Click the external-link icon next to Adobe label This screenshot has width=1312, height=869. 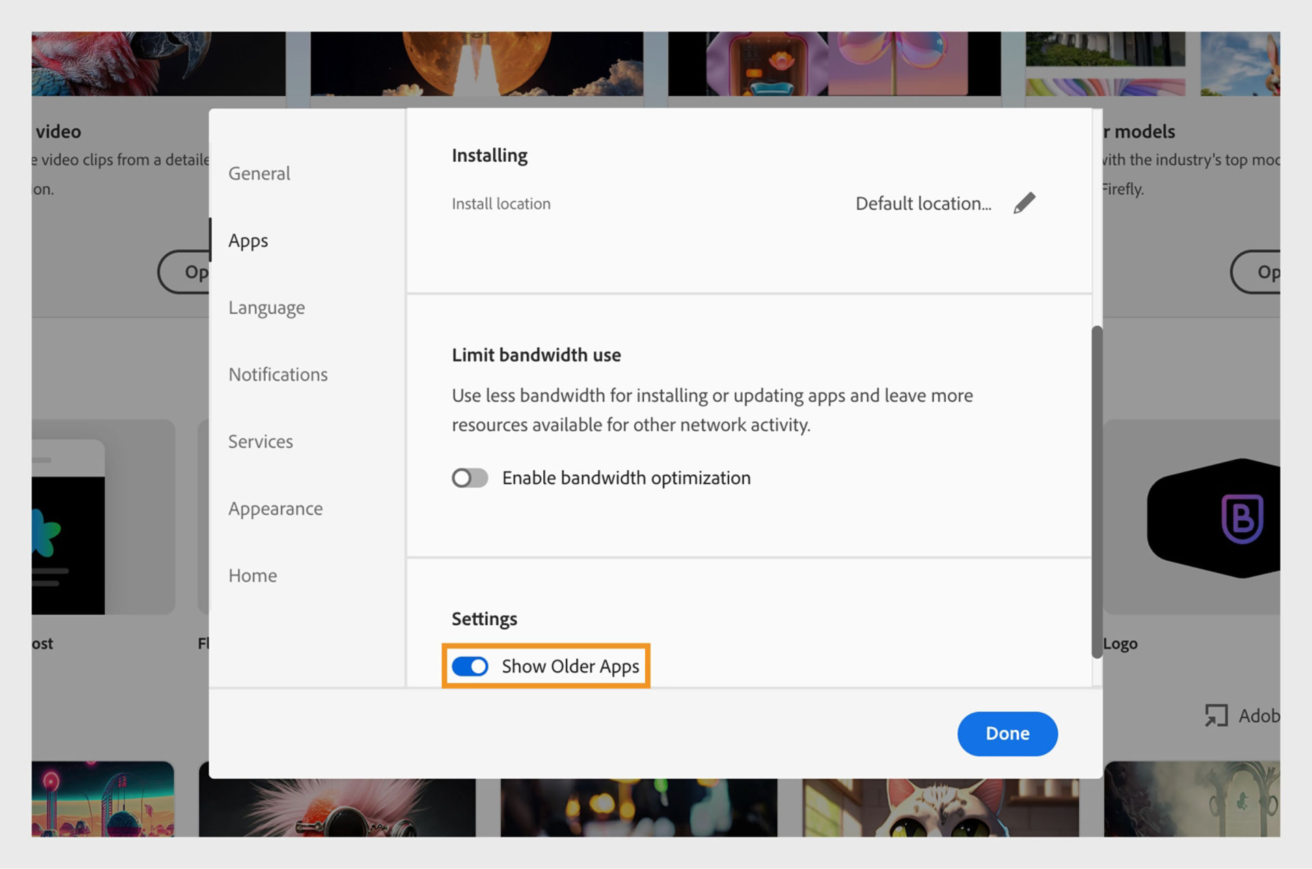point(1216,715)
